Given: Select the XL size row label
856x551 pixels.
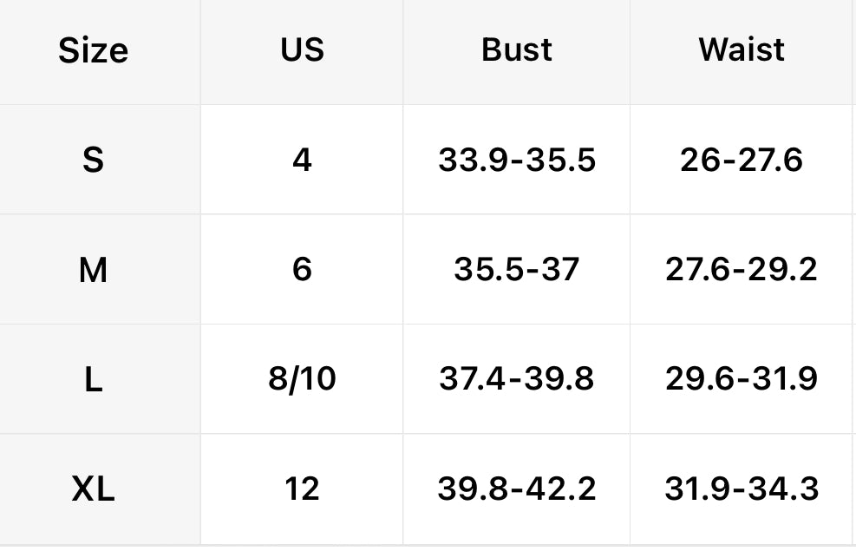Looking at the screenshot, I should pos(93,489).
